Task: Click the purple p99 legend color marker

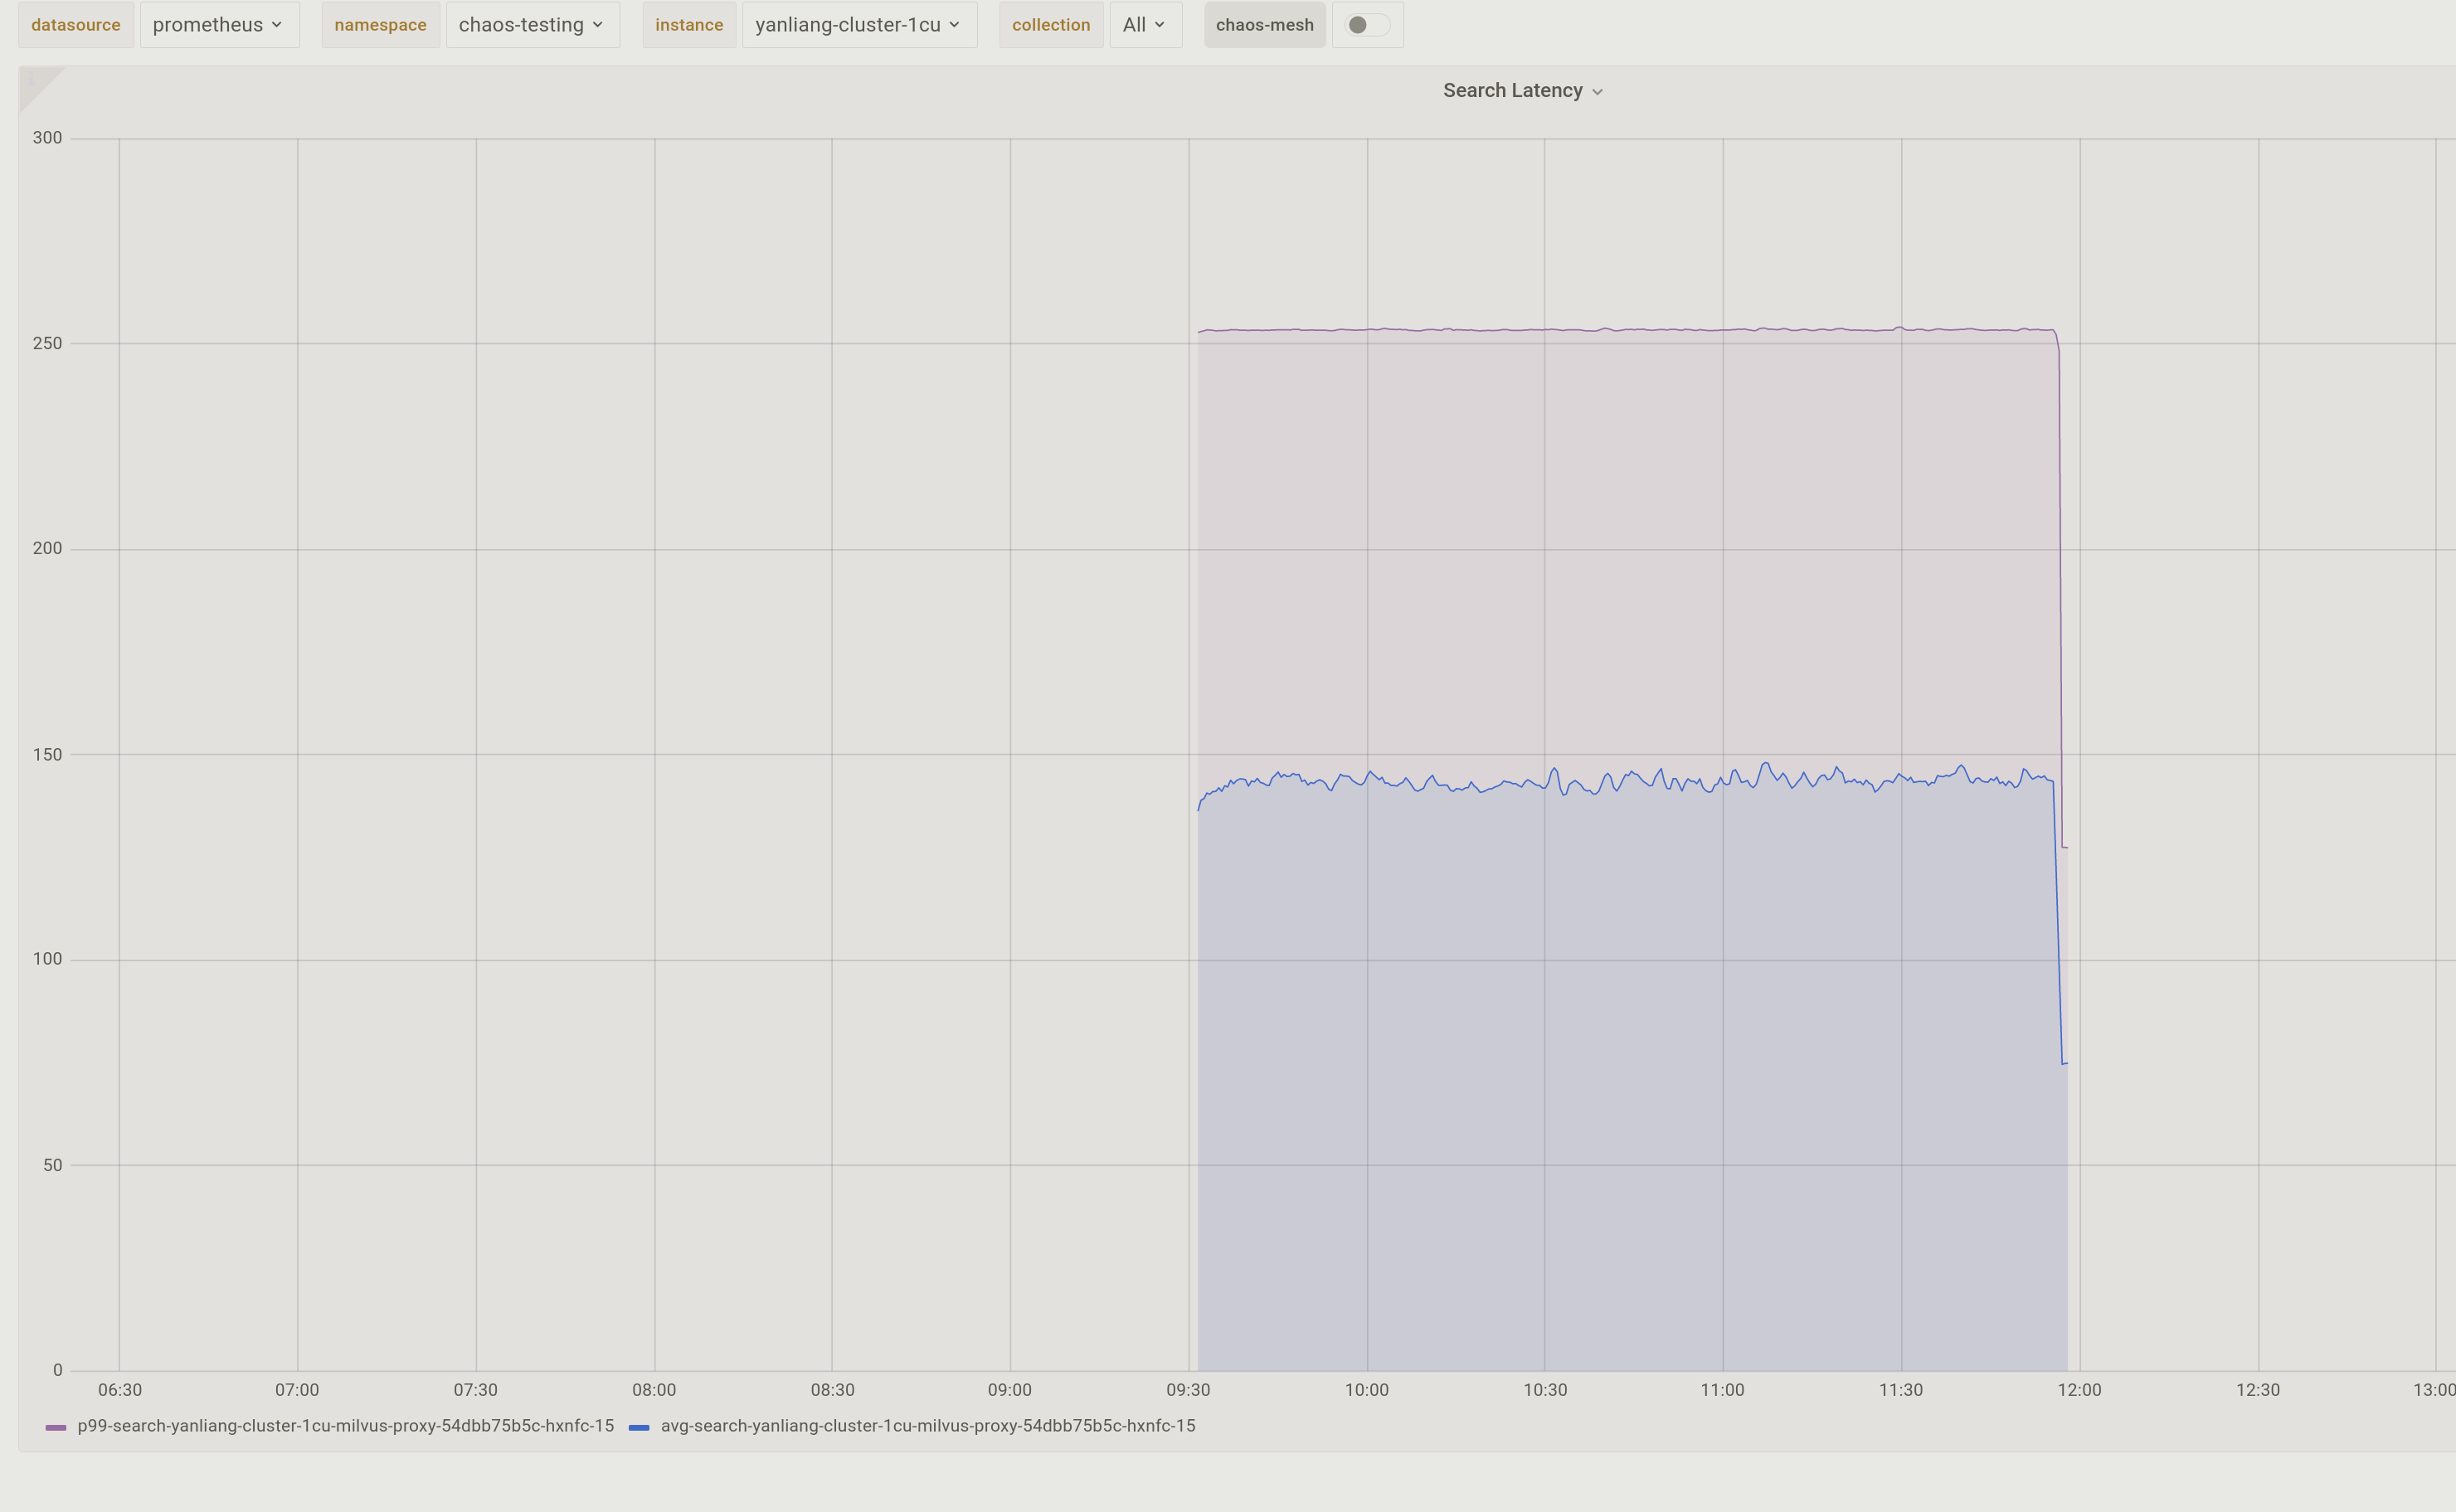Action: pos(57,1427)
